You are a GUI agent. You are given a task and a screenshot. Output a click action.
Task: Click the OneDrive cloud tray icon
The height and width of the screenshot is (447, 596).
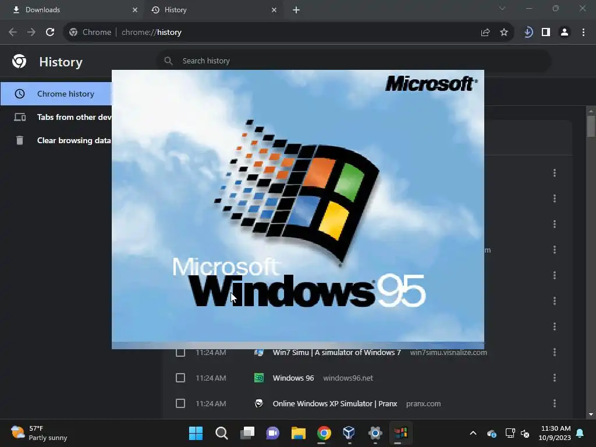click(x=491, y=433)
